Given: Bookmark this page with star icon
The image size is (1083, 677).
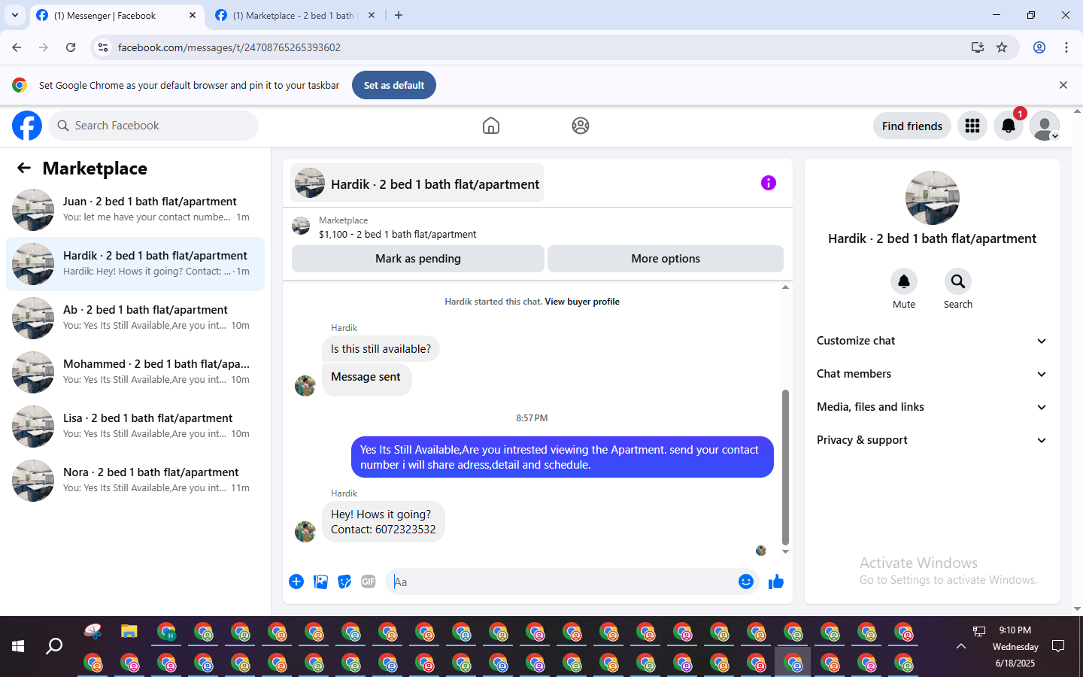Looking at the screenshot, I should (1002, 47).
